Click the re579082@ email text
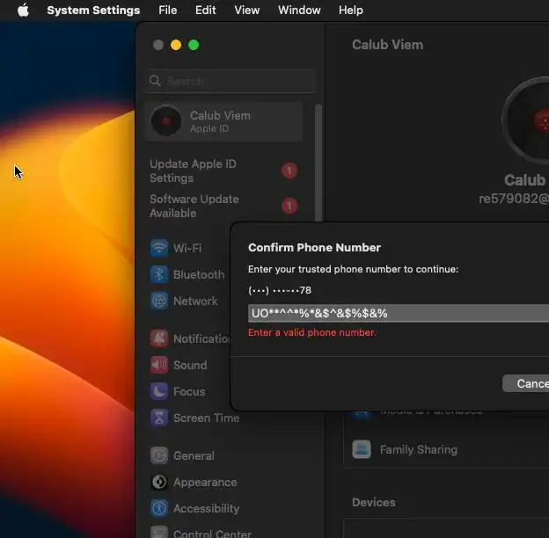This screenshot has width=549, height=538. (514, 199)
